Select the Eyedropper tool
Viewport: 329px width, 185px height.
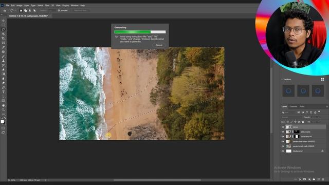3,47
